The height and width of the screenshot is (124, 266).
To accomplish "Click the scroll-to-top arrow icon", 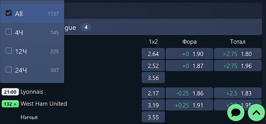I will [256, 113].
